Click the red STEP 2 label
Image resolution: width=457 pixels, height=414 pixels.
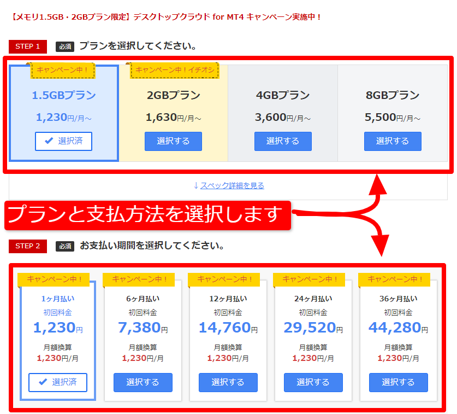click(x=28, y=246)
